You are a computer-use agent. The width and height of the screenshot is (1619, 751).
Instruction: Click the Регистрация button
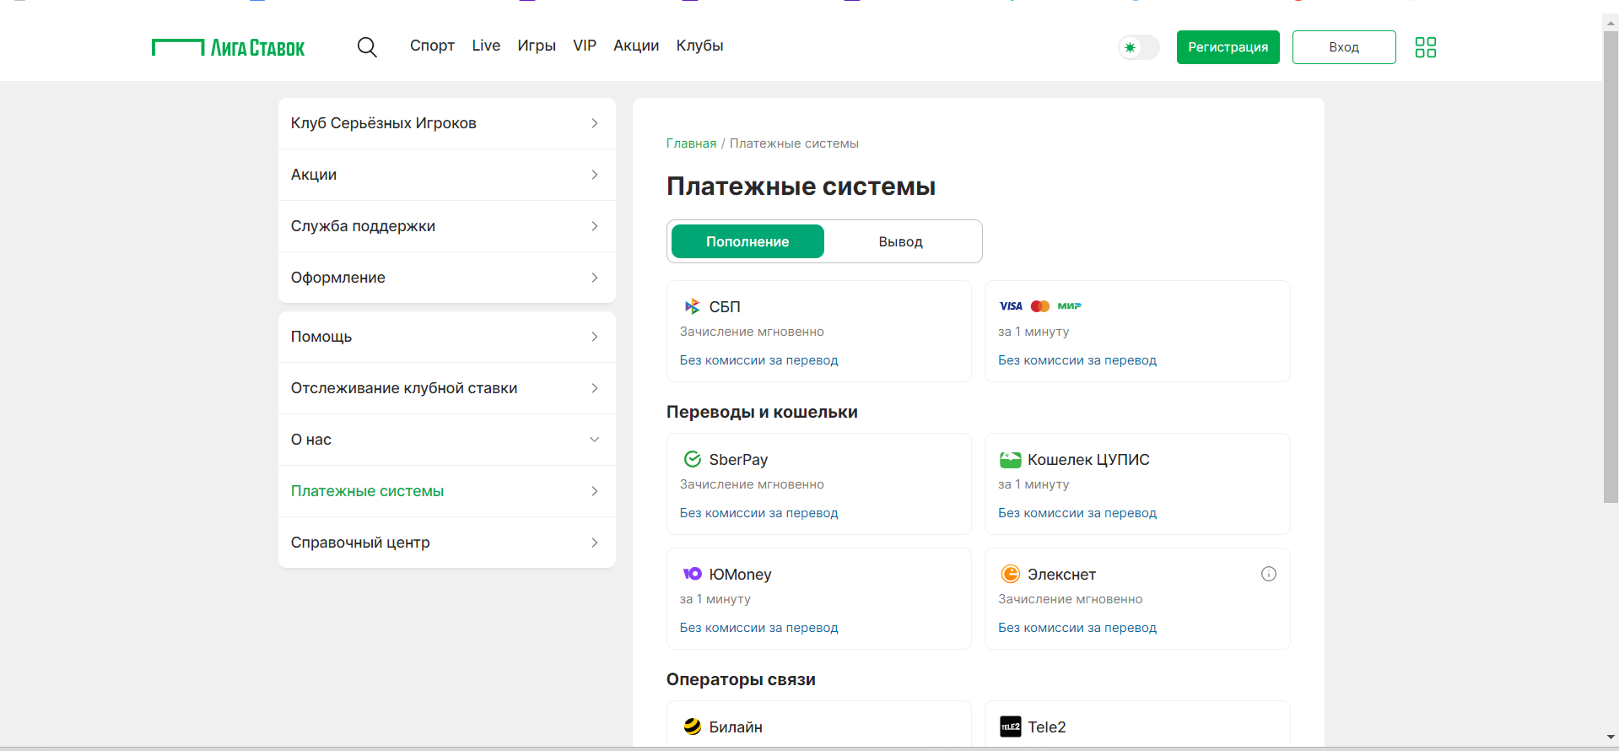(1228, 47)
